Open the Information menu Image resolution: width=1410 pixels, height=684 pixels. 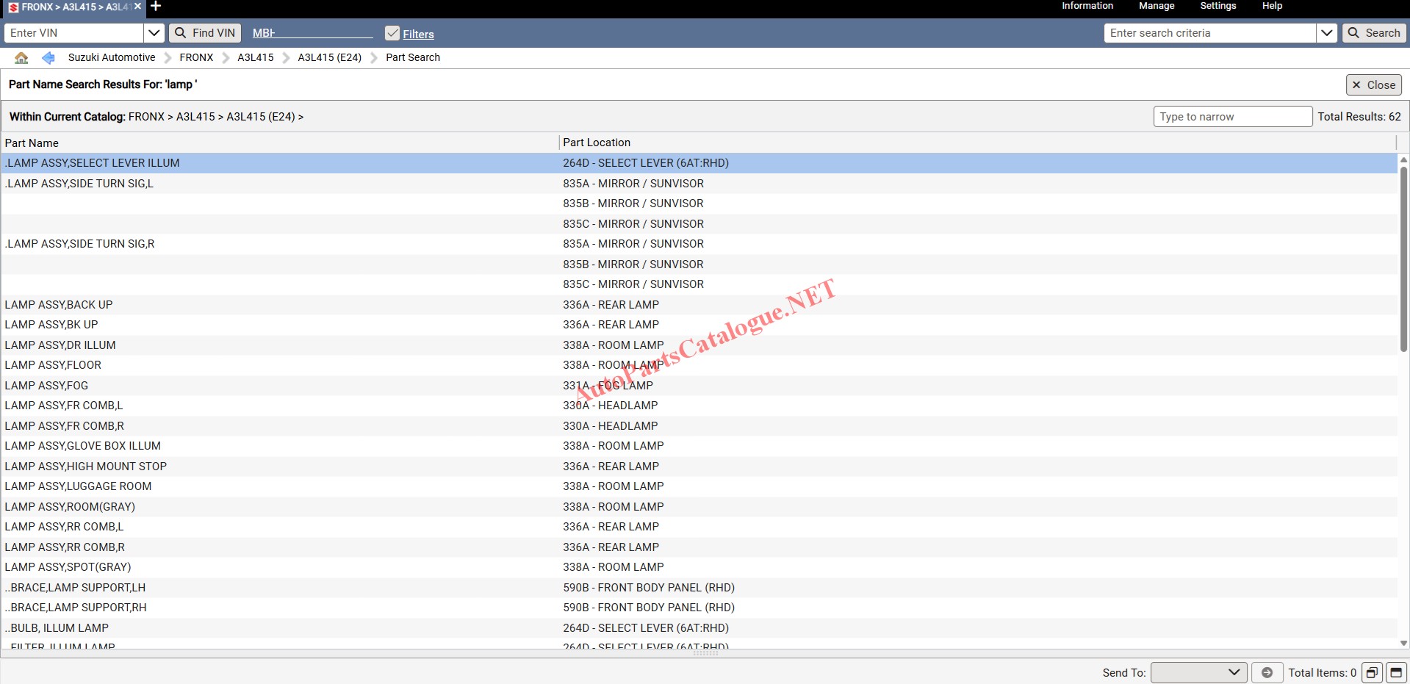point(1087,6)
